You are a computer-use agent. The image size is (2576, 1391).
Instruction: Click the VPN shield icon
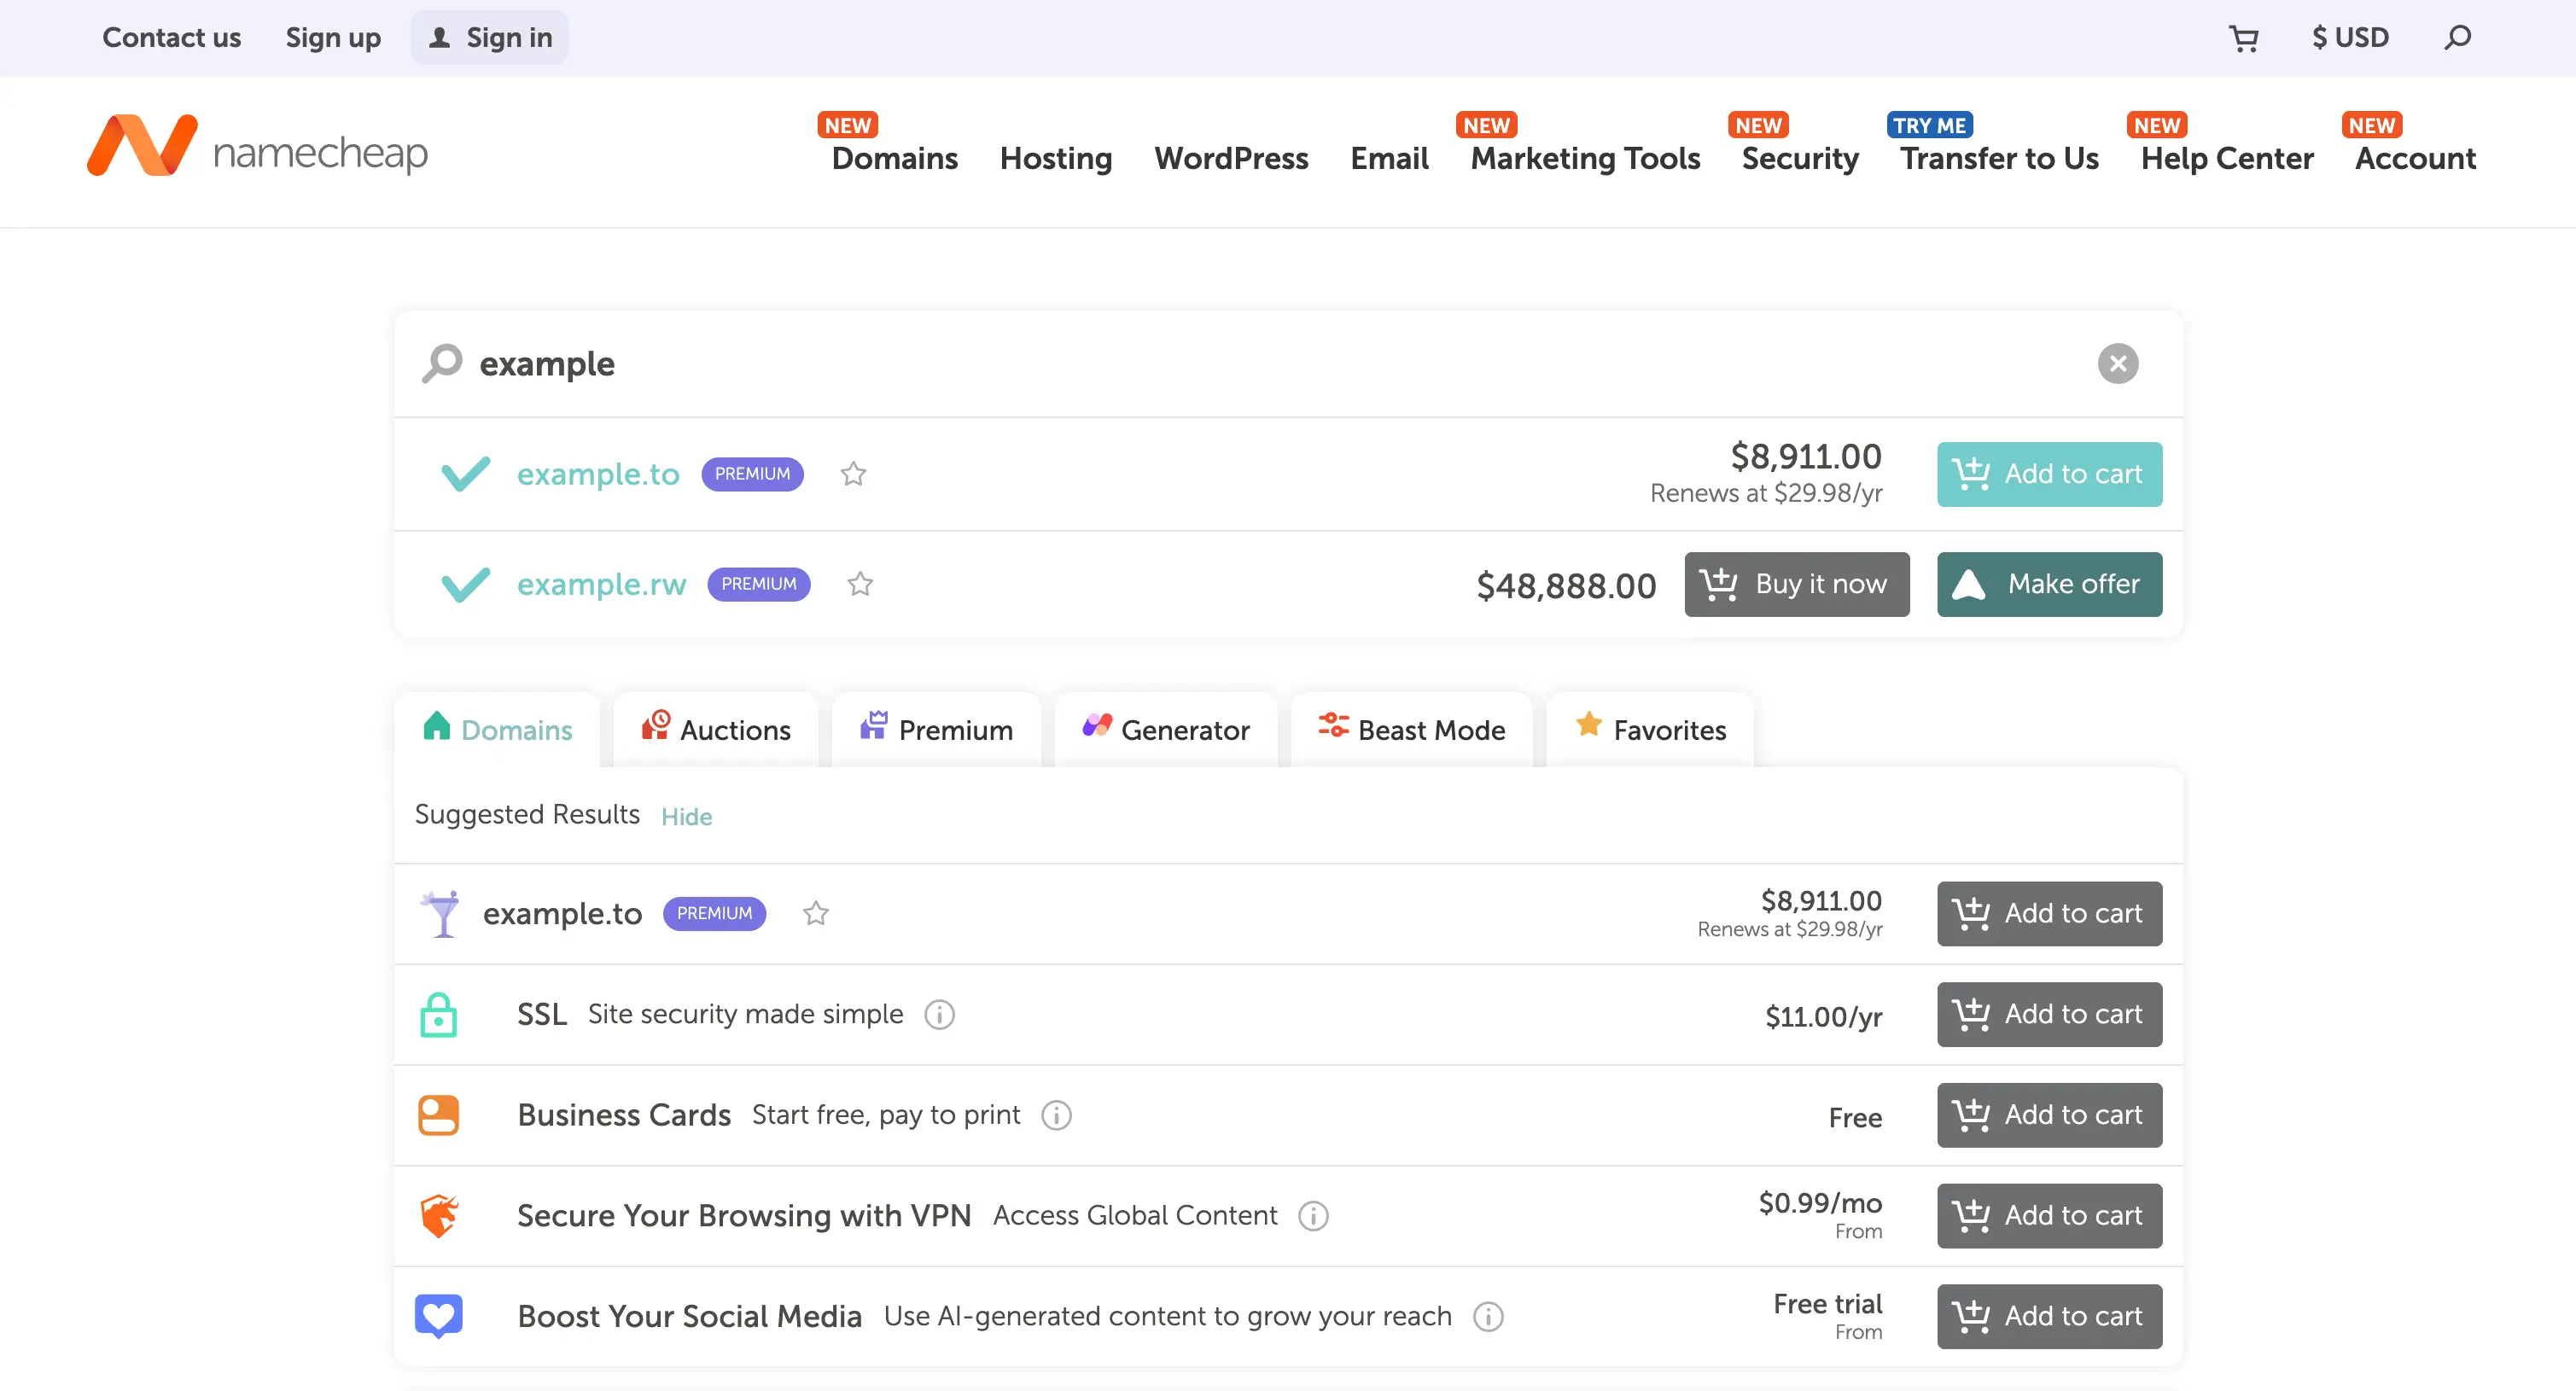click(438, 1216)
